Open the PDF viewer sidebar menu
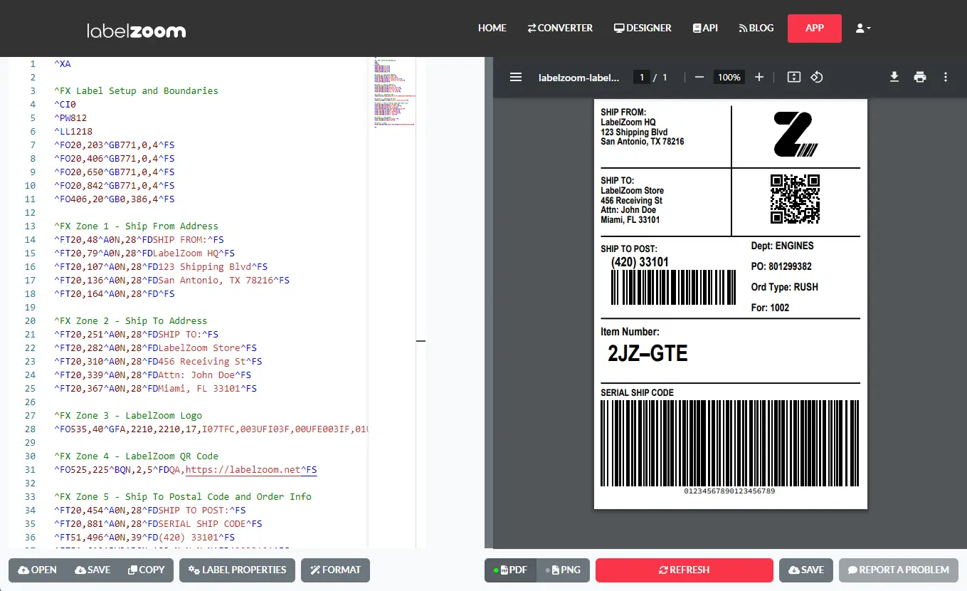This screenshot has height=591, width=967. click(515, 77)
